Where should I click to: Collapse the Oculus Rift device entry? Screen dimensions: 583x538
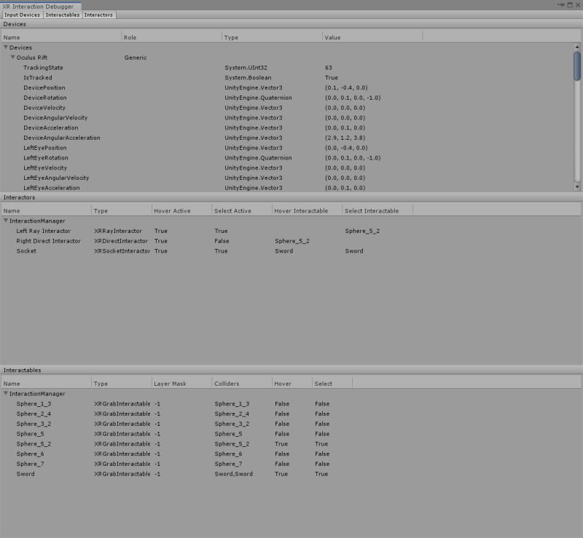(x=12, y=58)
